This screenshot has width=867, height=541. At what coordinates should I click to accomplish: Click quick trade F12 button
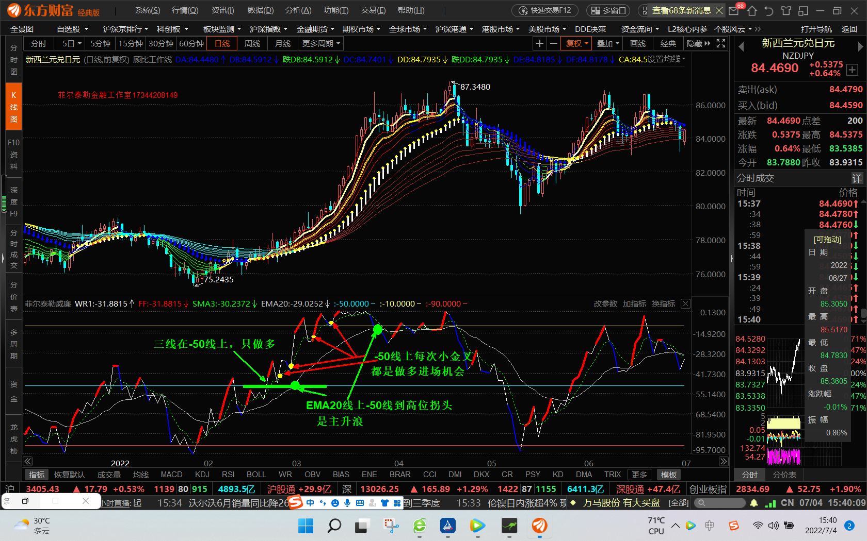tap(545, 10)
